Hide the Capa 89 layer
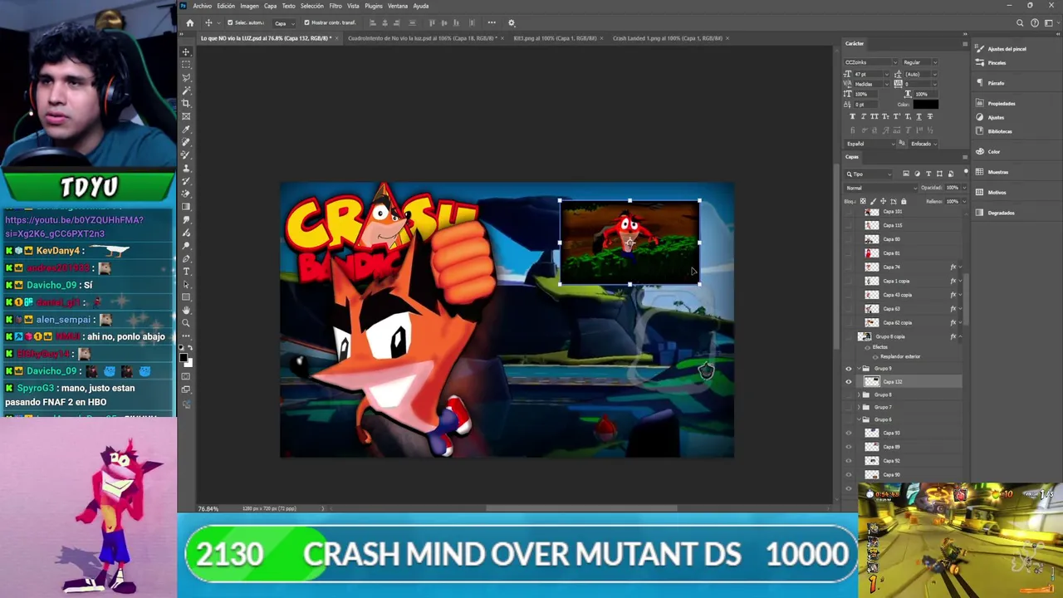Screen dimensions: 1063x598 click(x=849, y=447)
